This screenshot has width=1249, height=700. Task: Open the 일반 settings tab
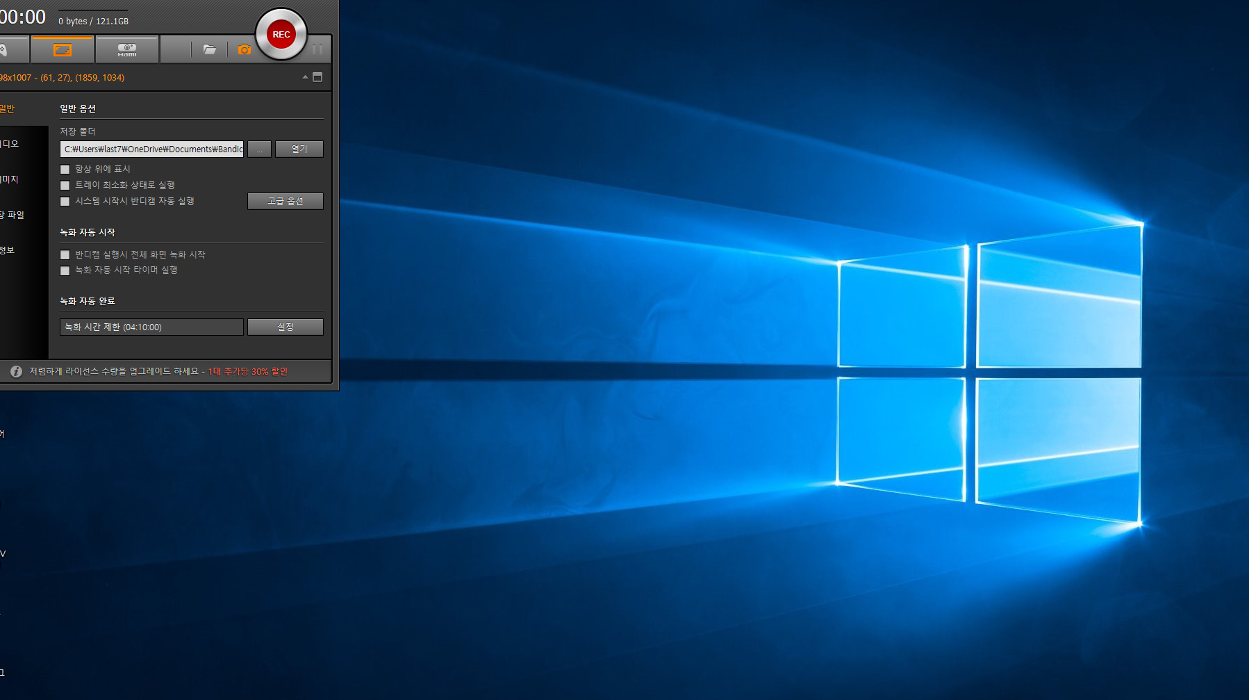[7, 108]
